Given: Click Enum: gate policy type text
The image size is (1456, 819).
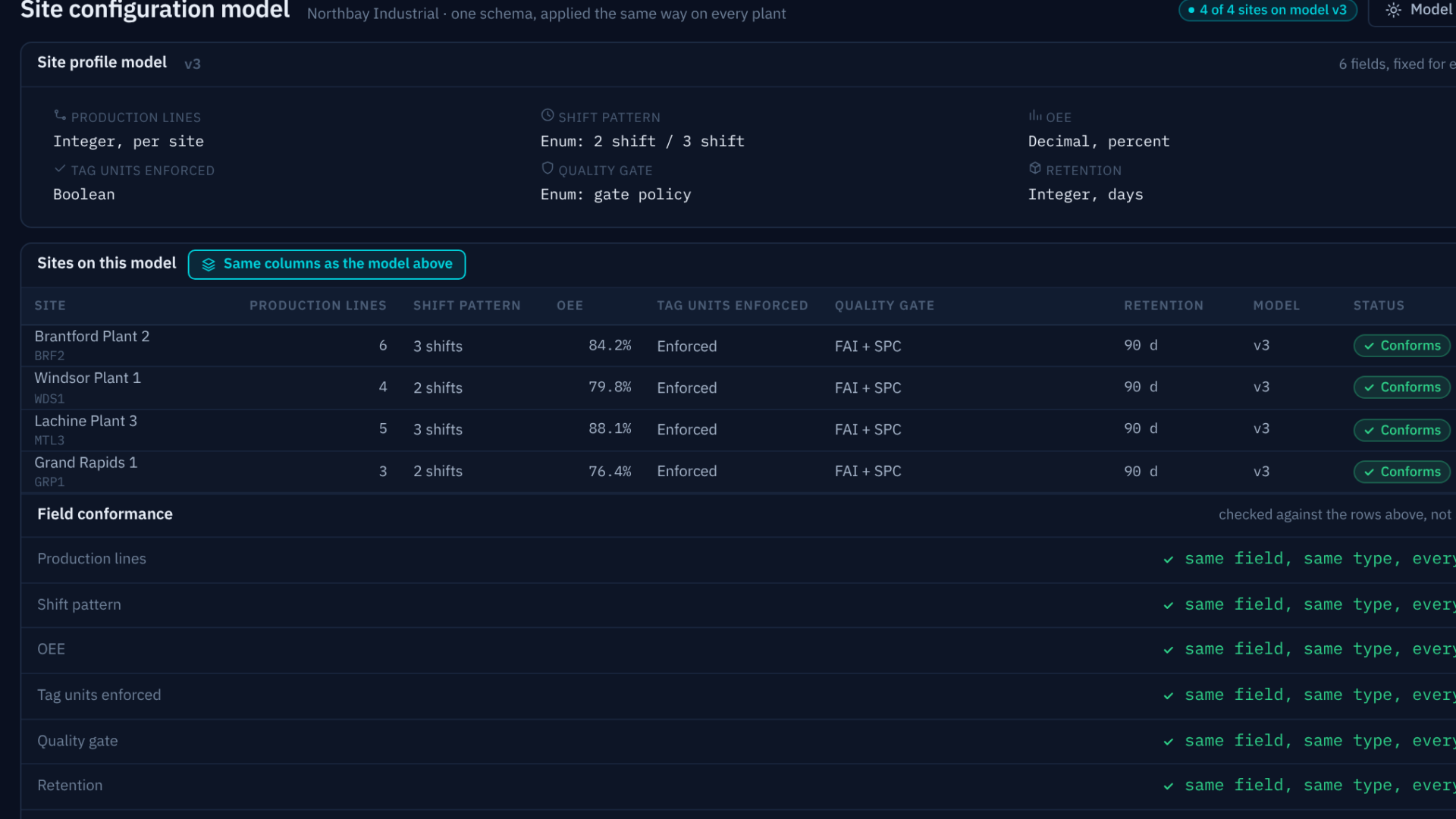Looking at the screenshot, I should (x=616, y=195).
